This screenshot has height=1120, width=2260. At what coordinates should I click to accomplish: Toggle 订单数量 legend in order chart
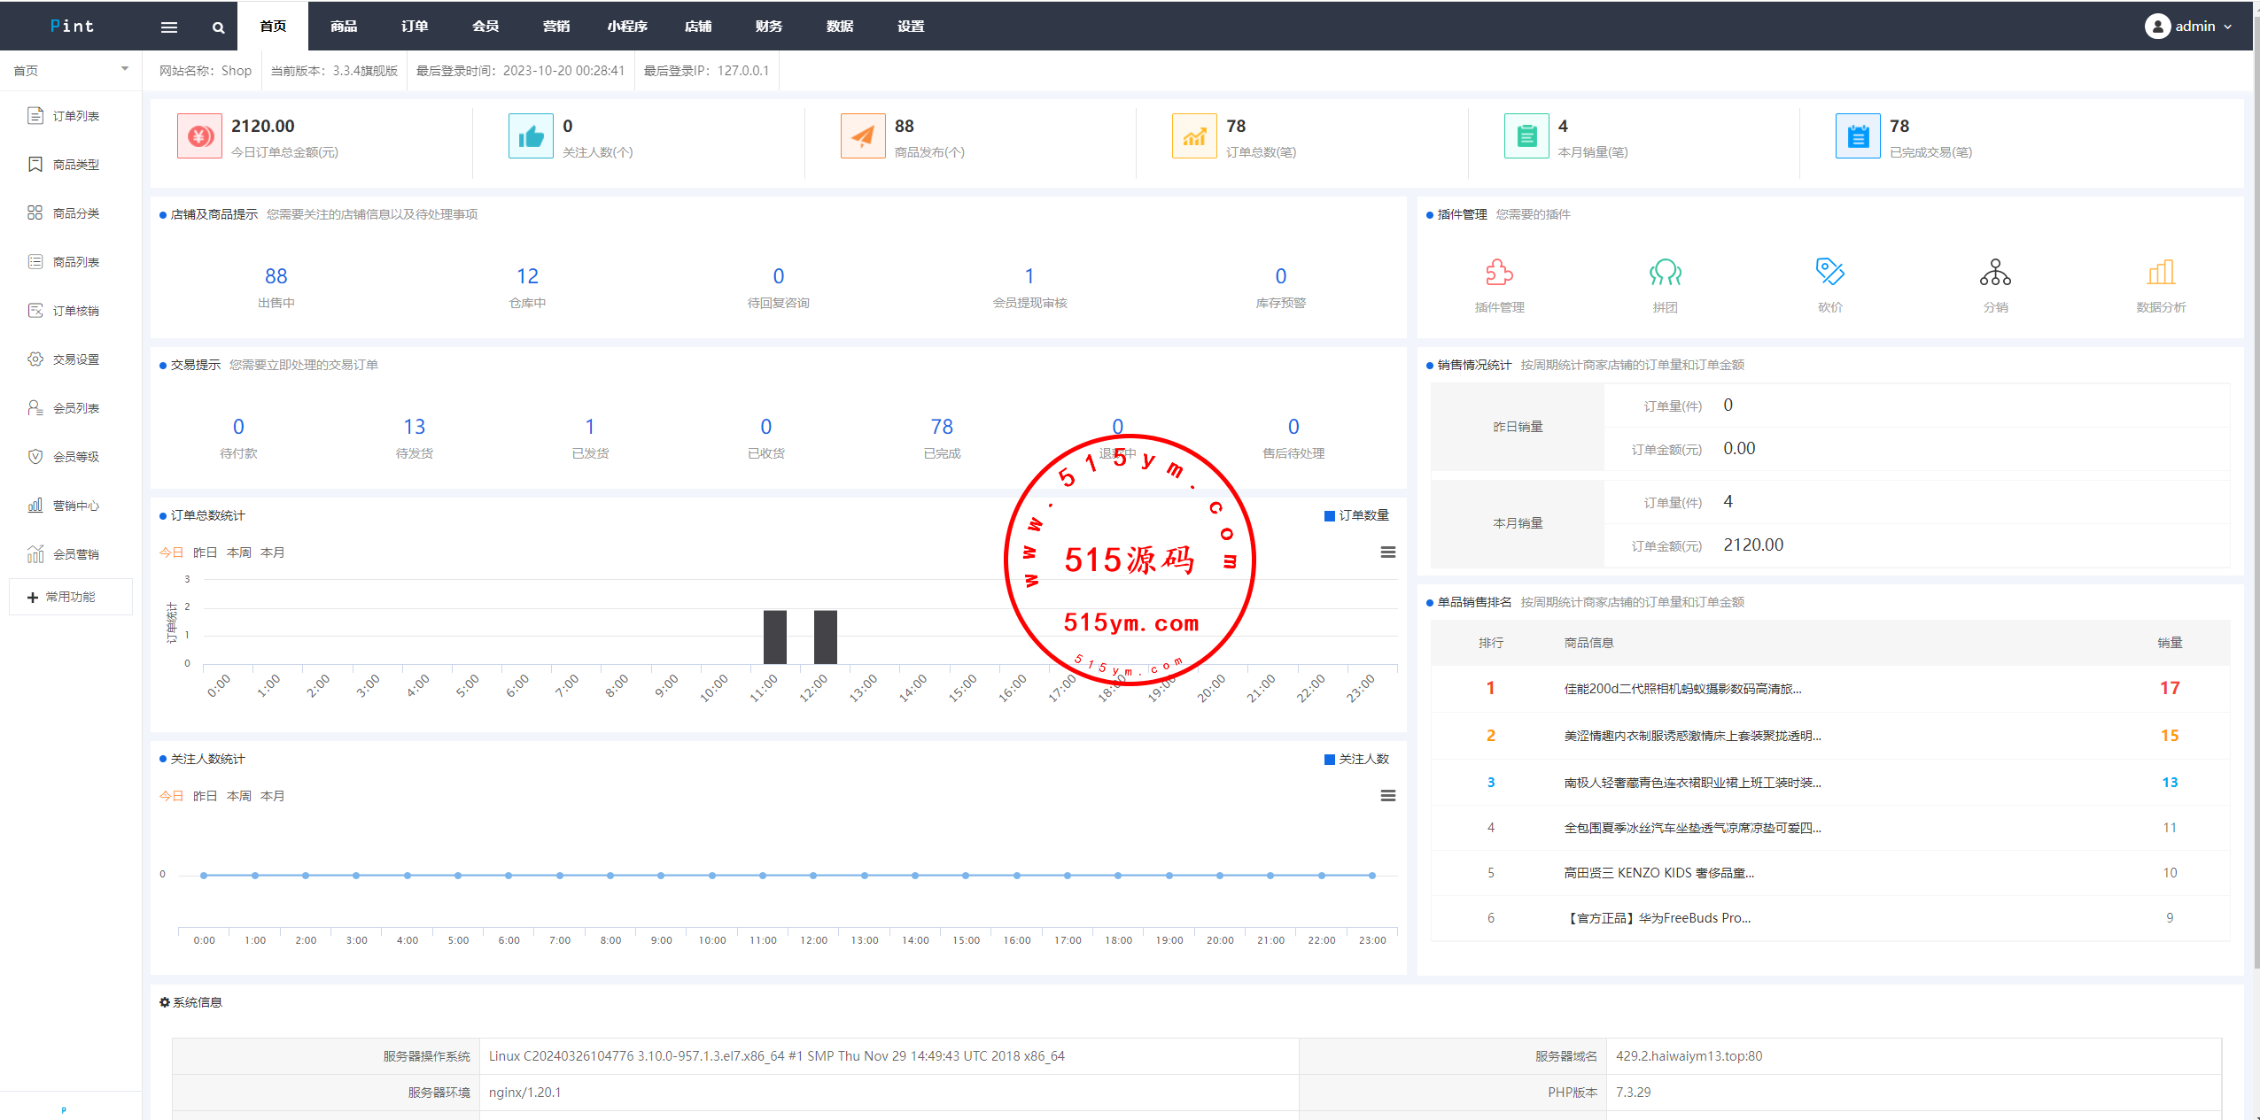tap(1355, 515)
